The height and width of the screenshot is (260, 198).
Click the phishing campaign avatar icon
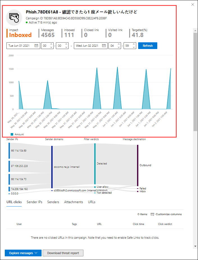click(14, 17)
